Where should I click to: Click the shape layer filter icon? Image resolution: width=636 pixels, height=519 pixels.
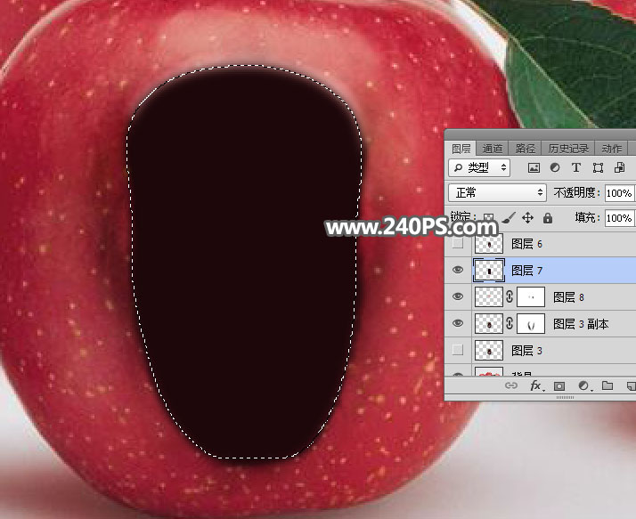point(598,167)
